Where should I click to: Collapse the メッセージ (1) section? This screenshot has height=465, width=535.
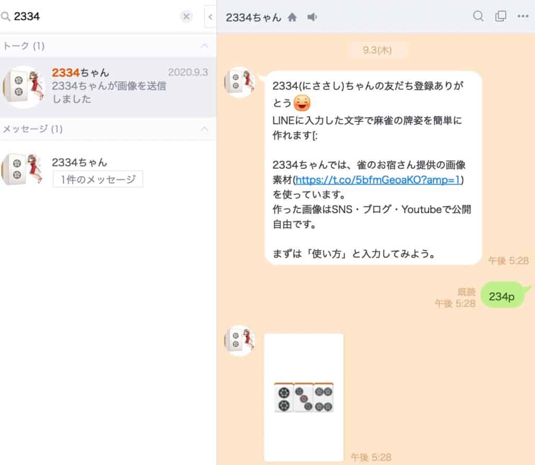tap(204, 129)
